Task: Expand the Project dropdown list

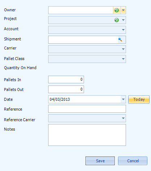Action: (x=123, y=20)
